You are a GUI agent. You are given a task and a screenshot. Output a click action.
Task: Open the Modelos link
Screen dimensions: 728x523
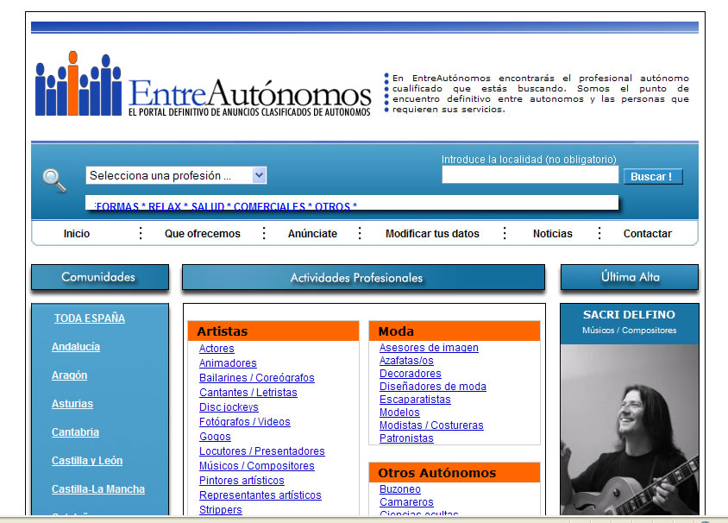(x=399, y=413)
